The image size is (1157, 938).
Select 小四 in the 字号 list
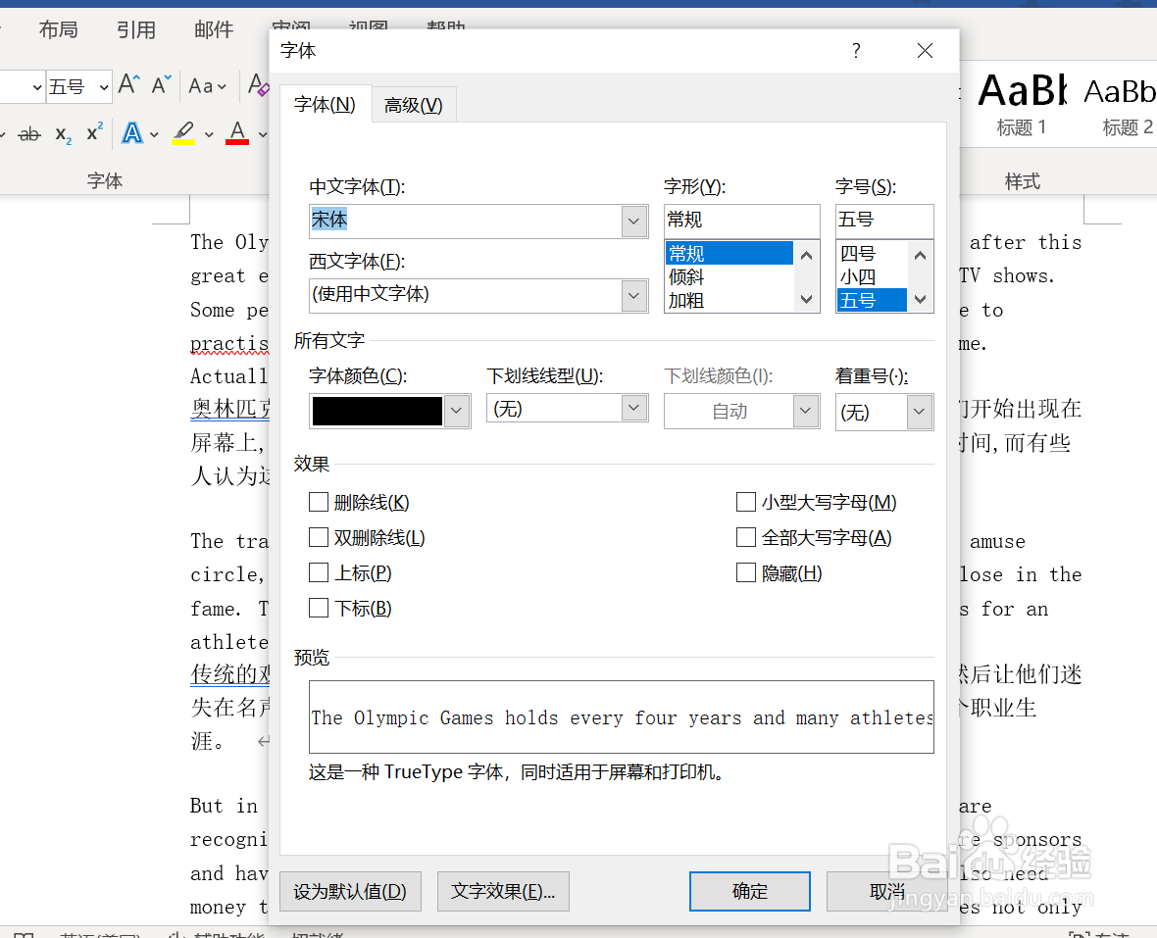(872, 276)
